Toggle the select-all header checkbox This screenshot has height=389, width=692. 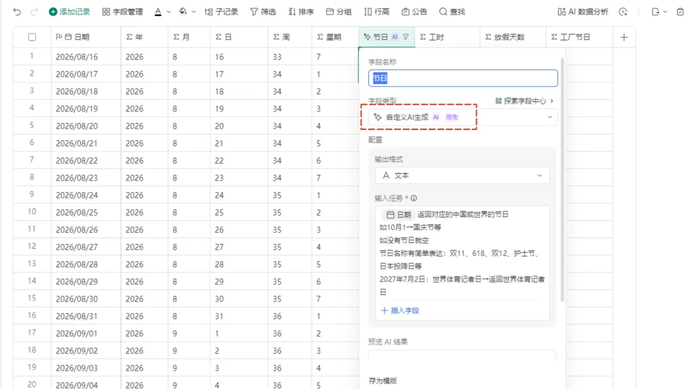[x=32, y=37]
